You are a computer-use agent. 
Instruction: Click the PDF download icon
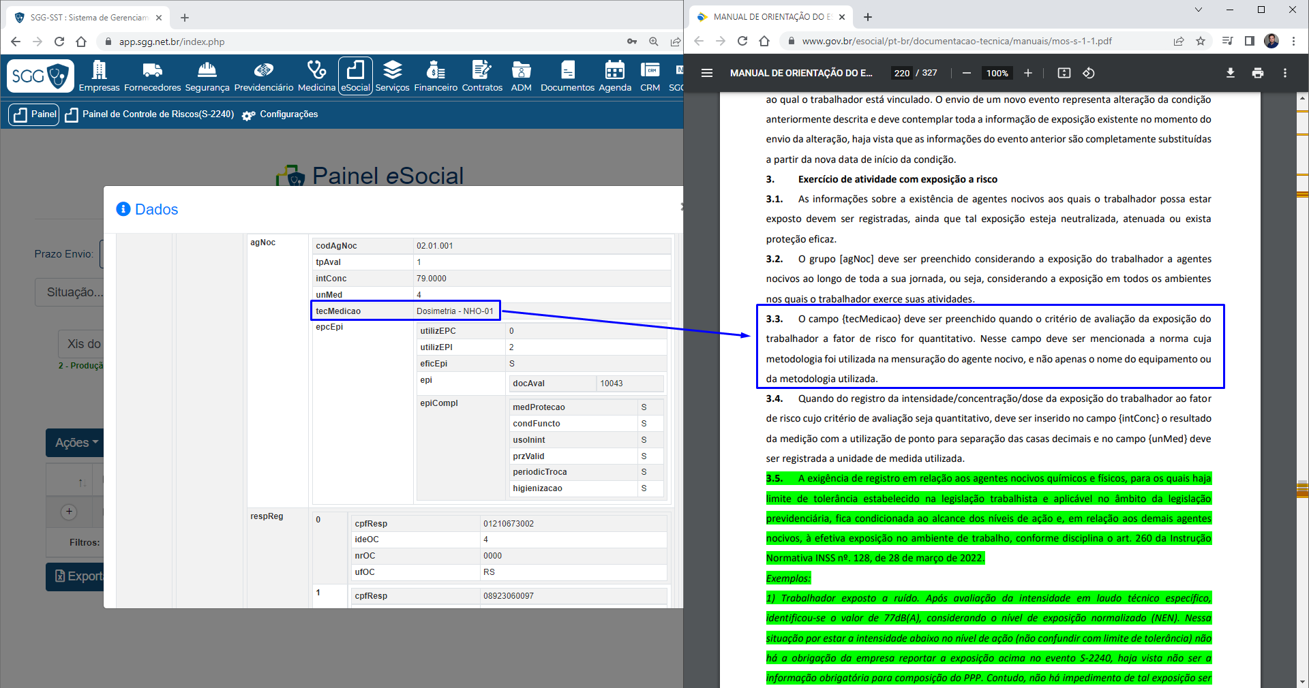(1230, 73)
